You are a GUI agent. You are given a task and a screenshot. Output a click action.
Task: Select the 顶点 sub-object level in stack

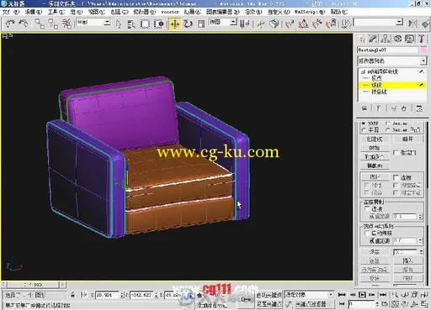[376, 78]
